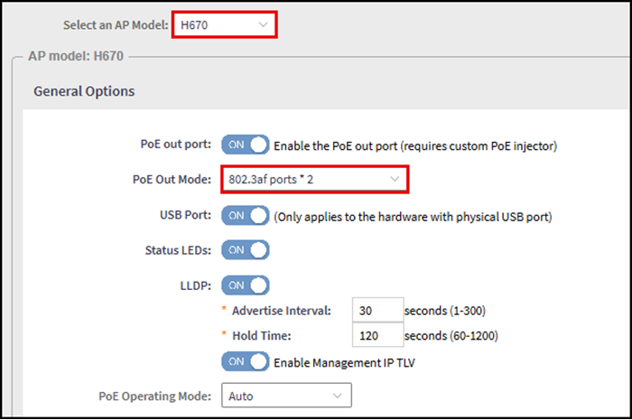Click the 'seconds (60-1200)' hint text
Viewport: 632px width, 420px height.
click(451, 336)
